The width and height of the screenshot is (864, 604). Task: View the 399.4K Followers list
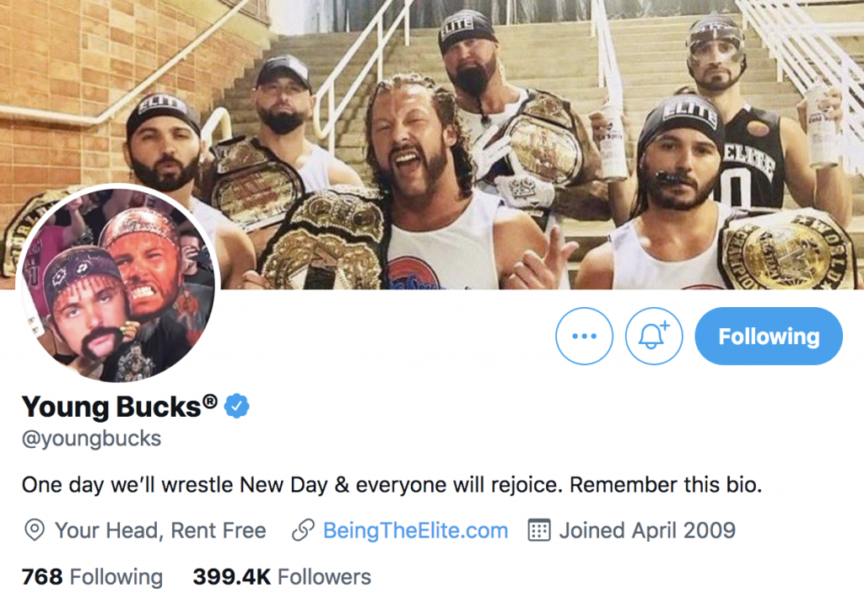[x=282, y=577]
